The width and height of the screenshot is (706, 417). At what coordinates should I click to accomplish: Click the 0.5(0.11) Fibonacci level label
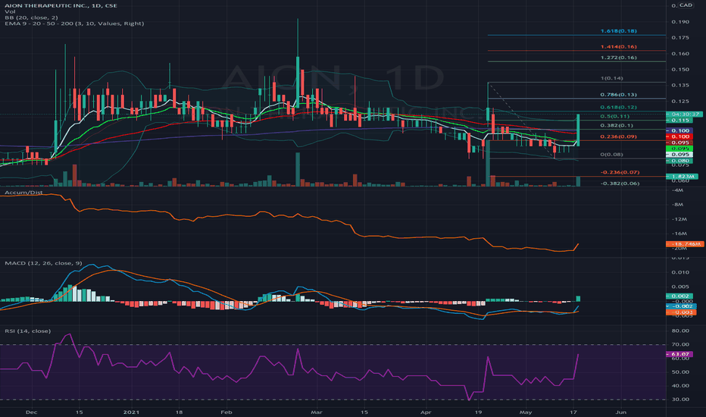614,116
